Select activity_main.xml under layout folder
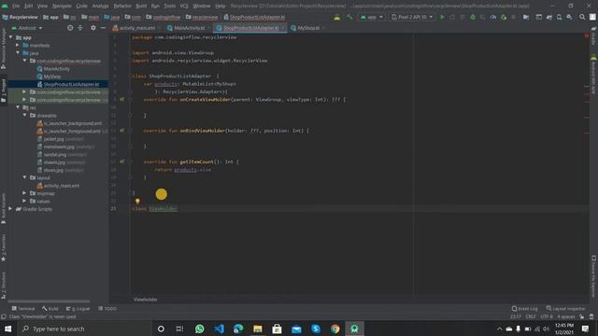598x336 pixels. point(61,186)
